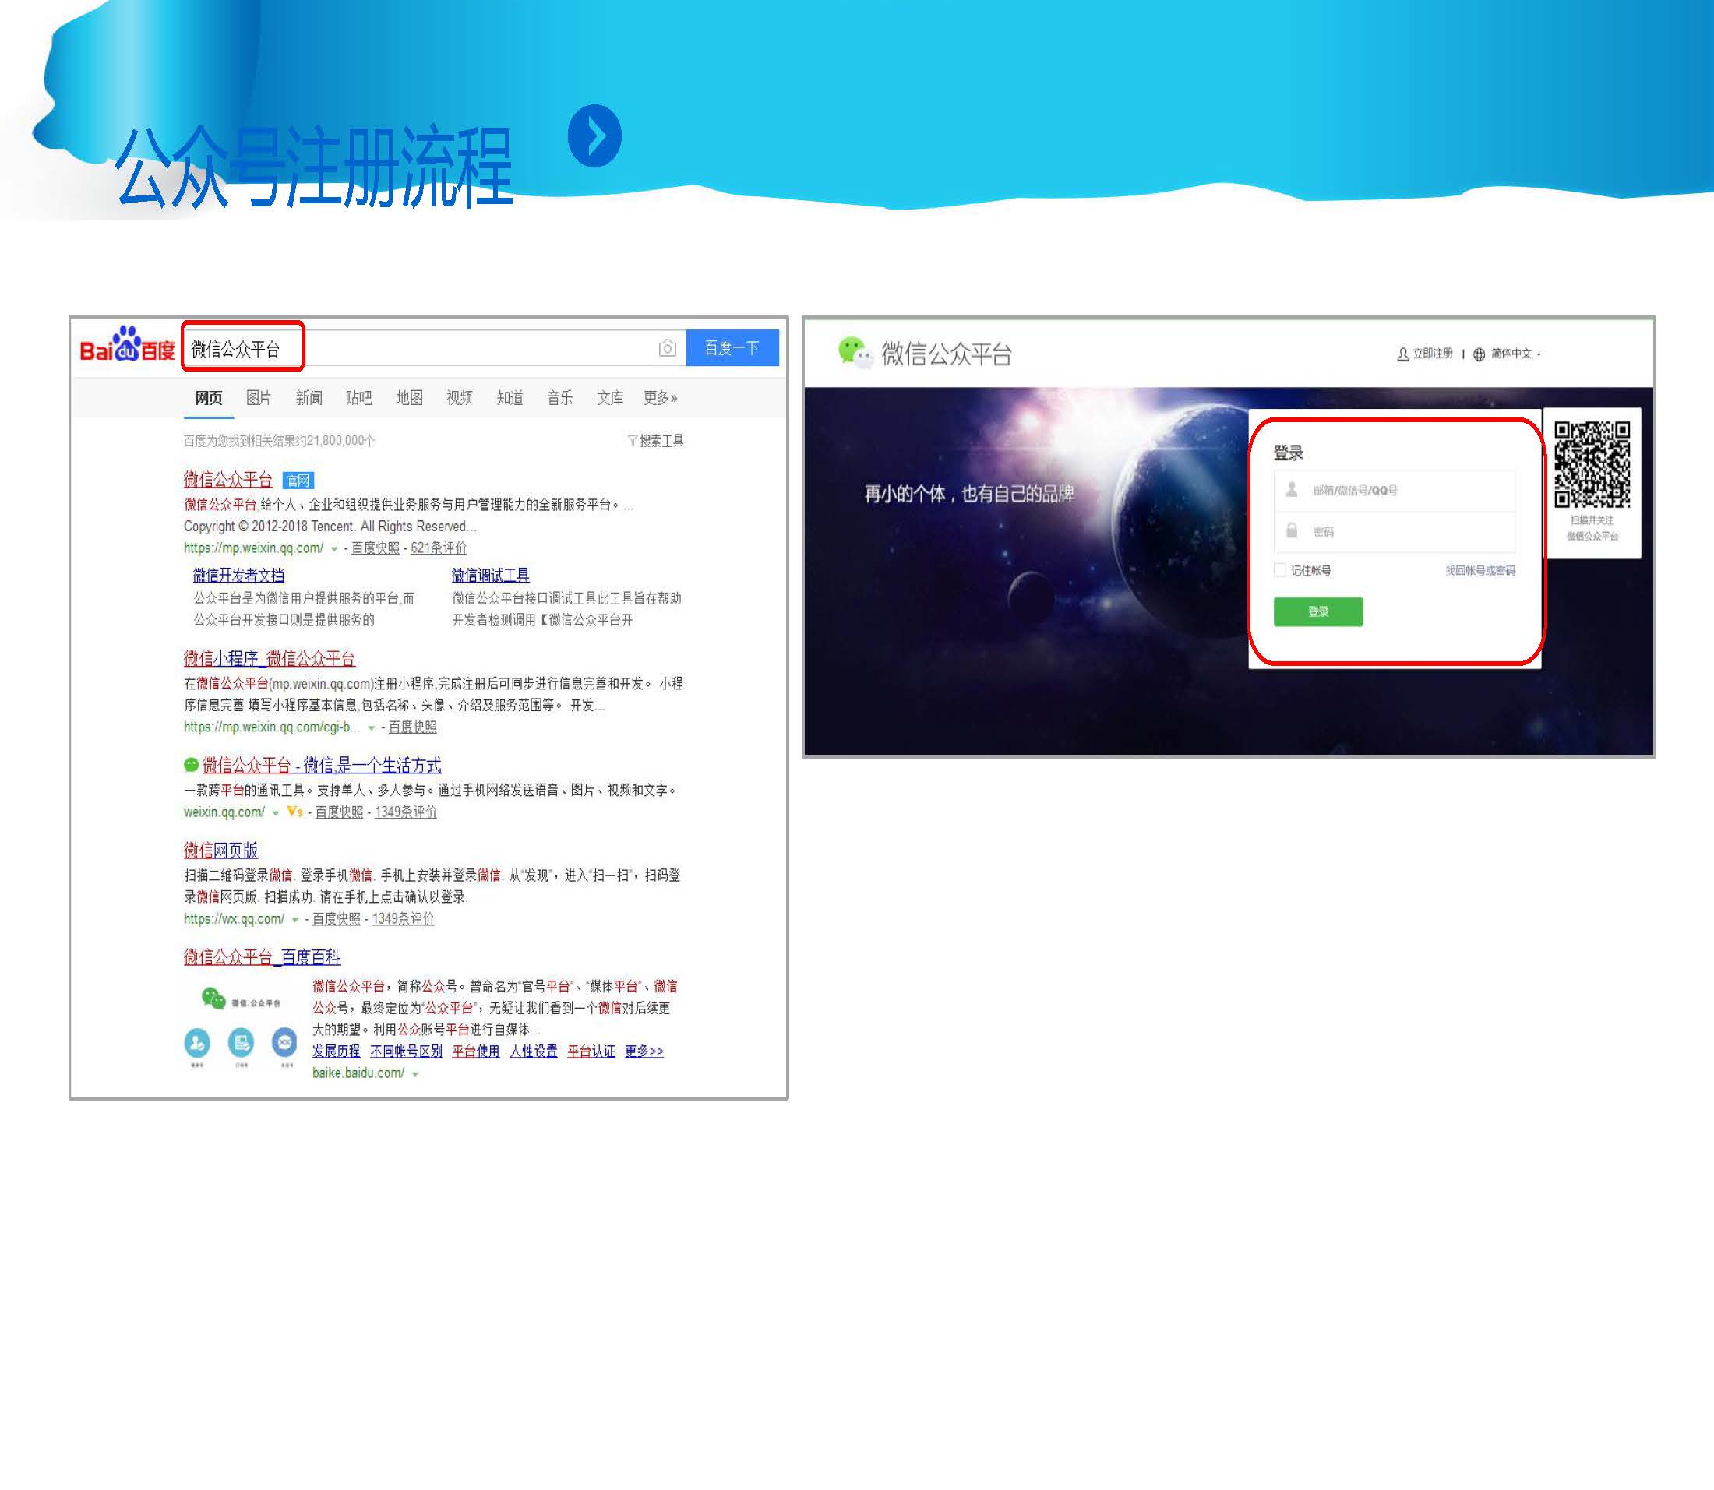Open the 找回帐号或密码 link
This screenshot has width=1714, height=1490.
pos(1480,570)
